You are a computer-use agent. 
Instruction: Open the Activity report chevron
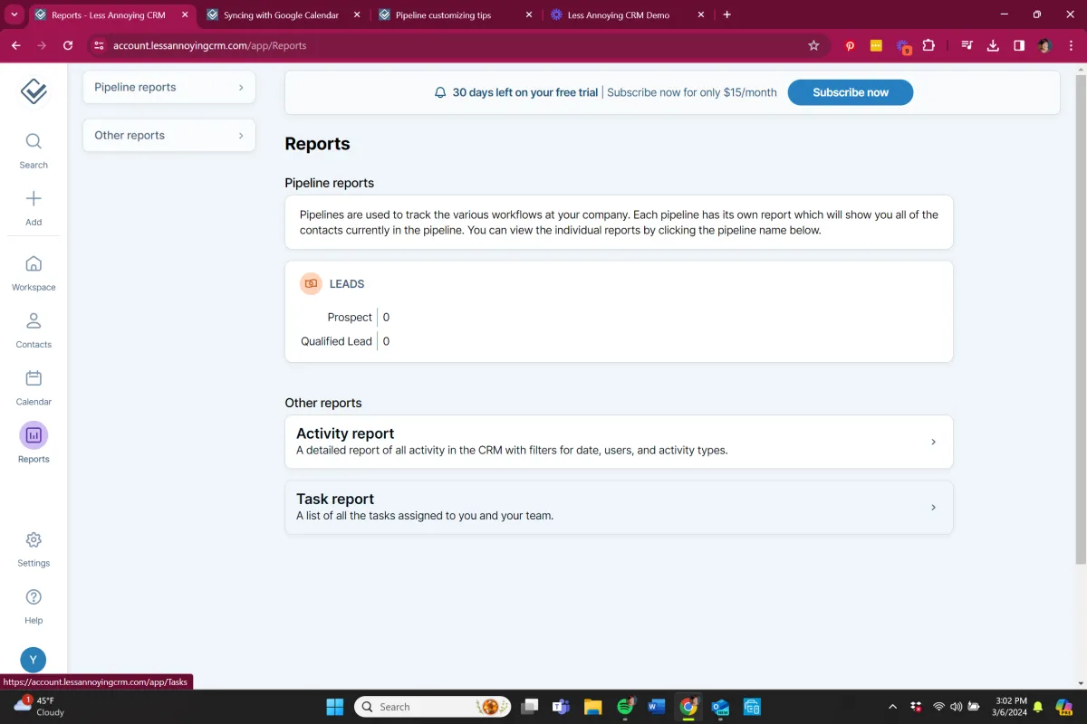(933, 442)
